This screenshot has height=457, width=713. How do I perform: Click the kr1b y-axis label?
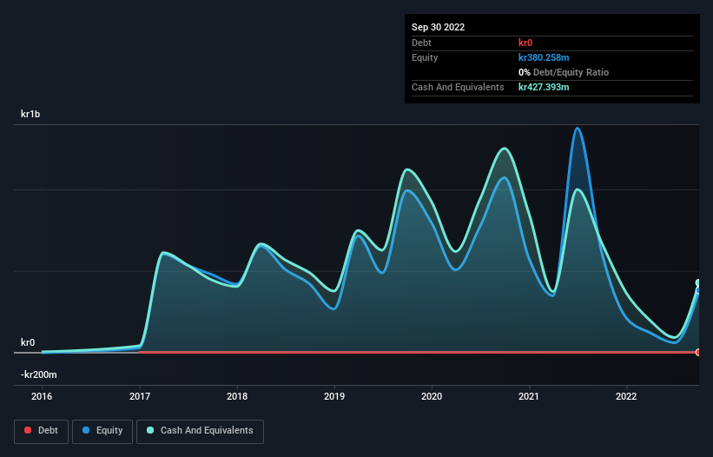point(30,114)
